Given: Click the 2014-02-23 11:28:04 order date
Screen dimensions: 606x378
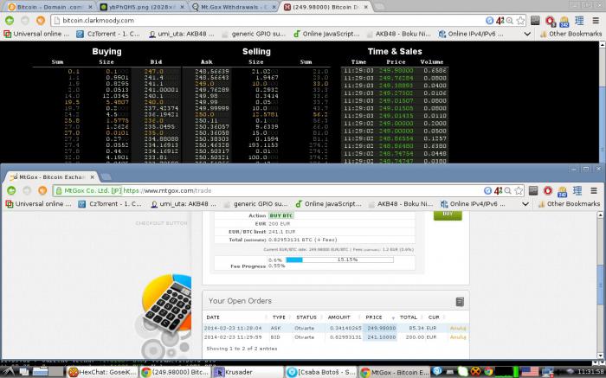Looking at the screenshot, I should coord(233,328).
